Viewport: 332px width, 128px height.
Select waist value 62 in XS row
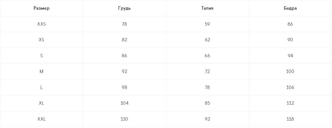pos(207,40)
